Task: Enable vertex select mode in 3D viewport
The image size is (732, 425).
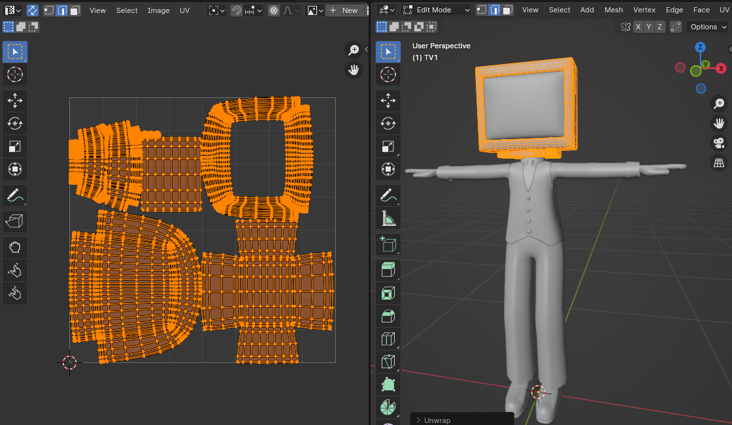Action: (x=482, y=10)
